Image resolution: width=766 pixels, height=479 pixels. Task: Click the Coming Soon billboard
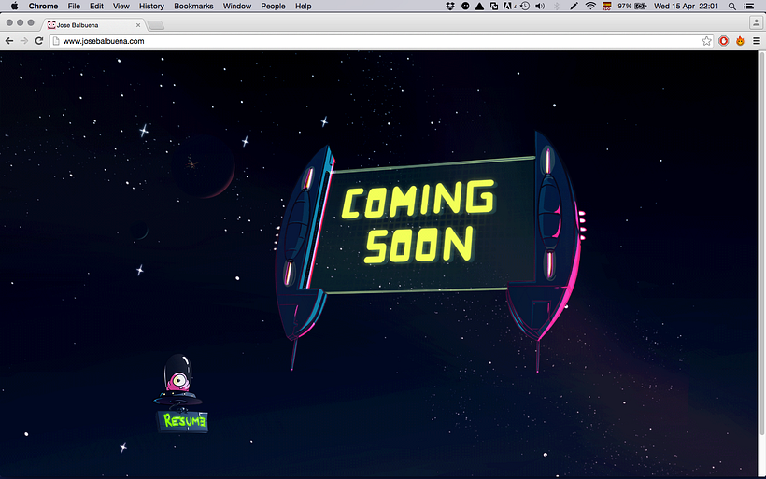(422, 226)
